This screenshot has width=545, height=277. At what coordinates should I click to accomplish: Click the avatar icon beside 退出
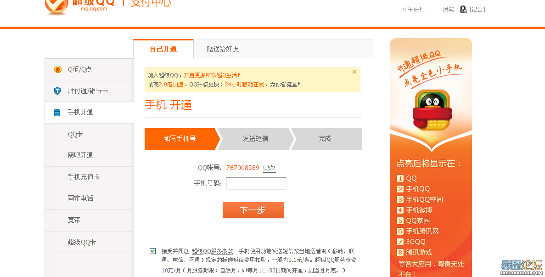(x=463, y=9)
